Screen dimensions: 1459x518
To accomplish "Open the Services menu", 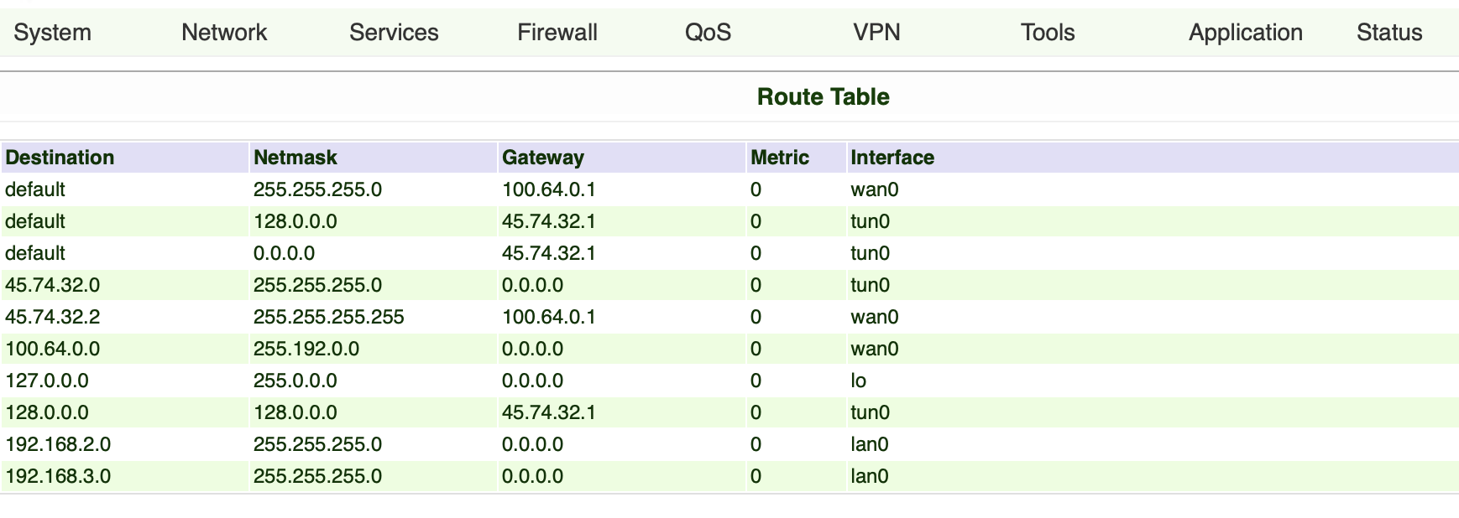I will [394, 33].
